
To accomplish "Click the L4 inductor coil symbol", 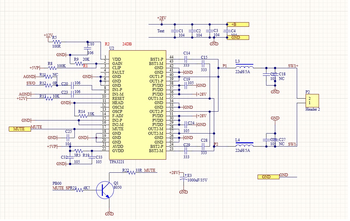I will tap(245, 145).
